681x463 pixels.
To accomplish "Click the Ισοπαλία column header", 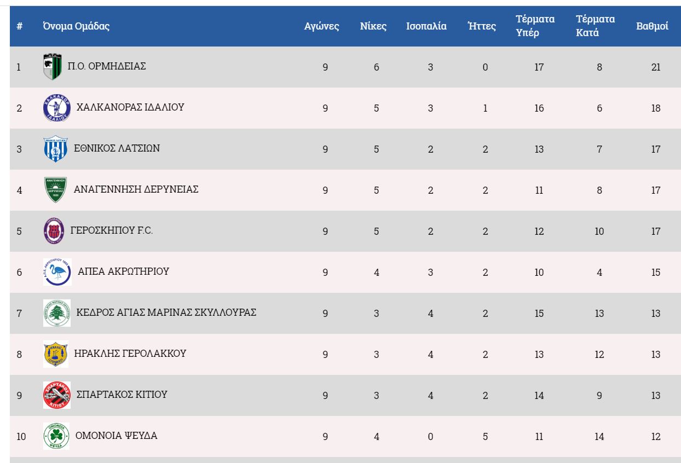I will click(x=426, y=26).
